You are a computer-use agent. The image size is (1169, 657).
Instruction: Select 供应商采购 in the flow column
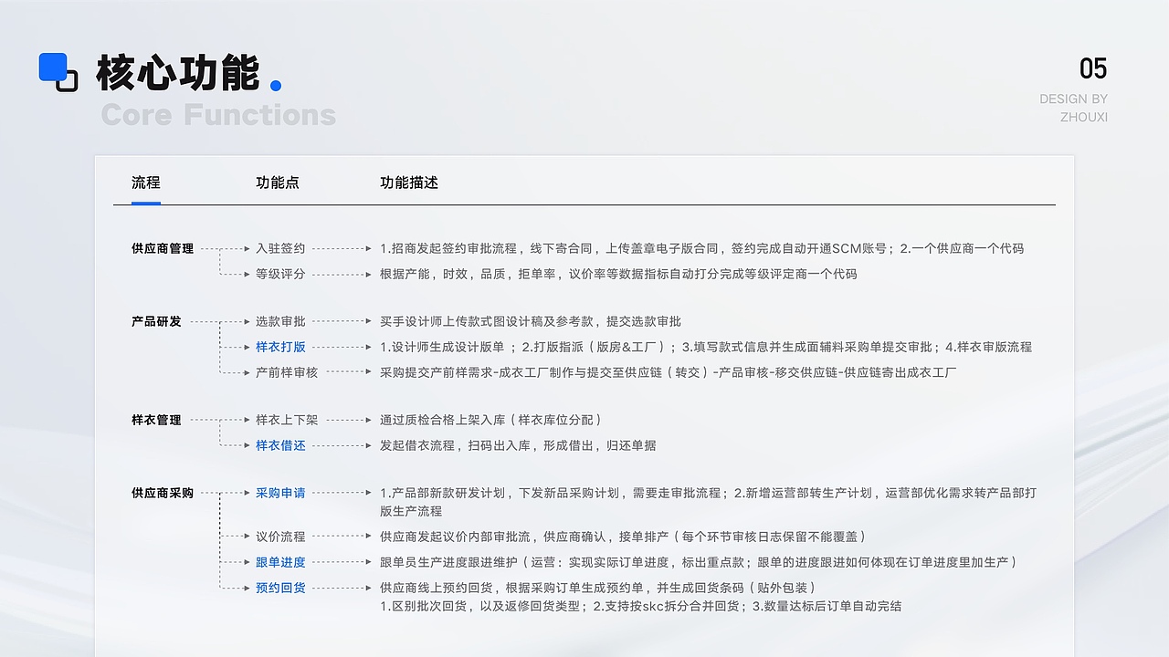163,493
